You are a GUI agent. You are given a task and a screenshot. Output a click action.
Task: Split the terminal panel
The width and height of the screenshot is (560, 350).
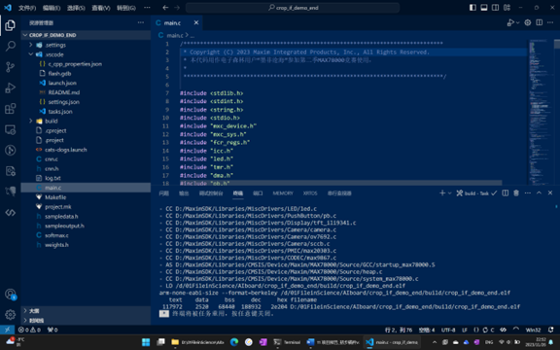(505, 193)
